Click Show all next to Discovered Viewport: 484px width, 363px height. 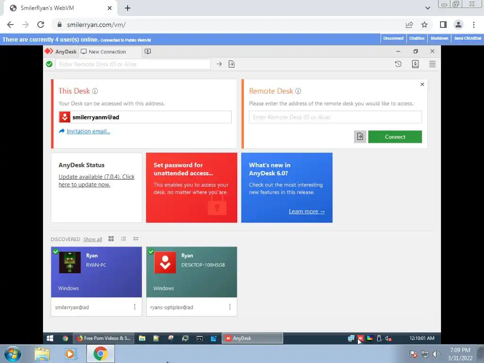(93, 239)
